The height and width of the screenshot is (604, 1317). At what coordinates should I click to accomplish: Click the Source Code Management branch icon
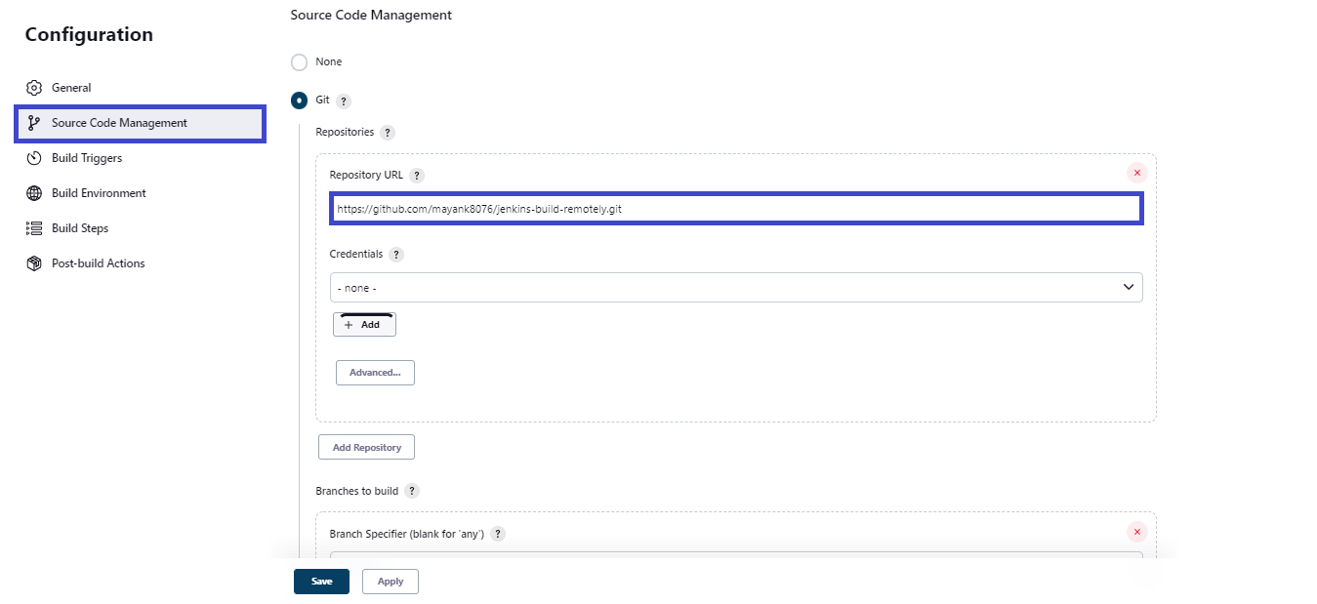point(33,123)
